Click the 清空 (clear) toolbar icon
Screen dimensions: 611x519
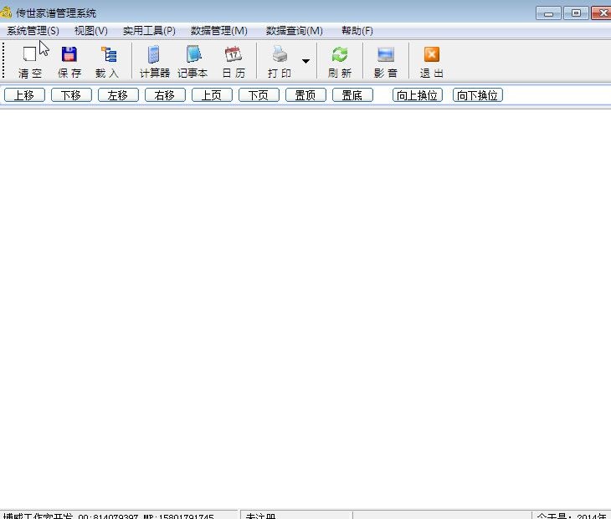(x=30, y=62)
